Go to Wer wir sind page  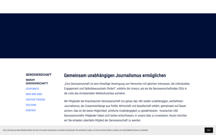[34, 94]
